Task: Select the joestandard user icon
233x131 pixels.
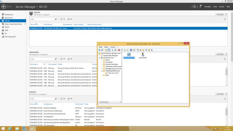Action: 143,54
